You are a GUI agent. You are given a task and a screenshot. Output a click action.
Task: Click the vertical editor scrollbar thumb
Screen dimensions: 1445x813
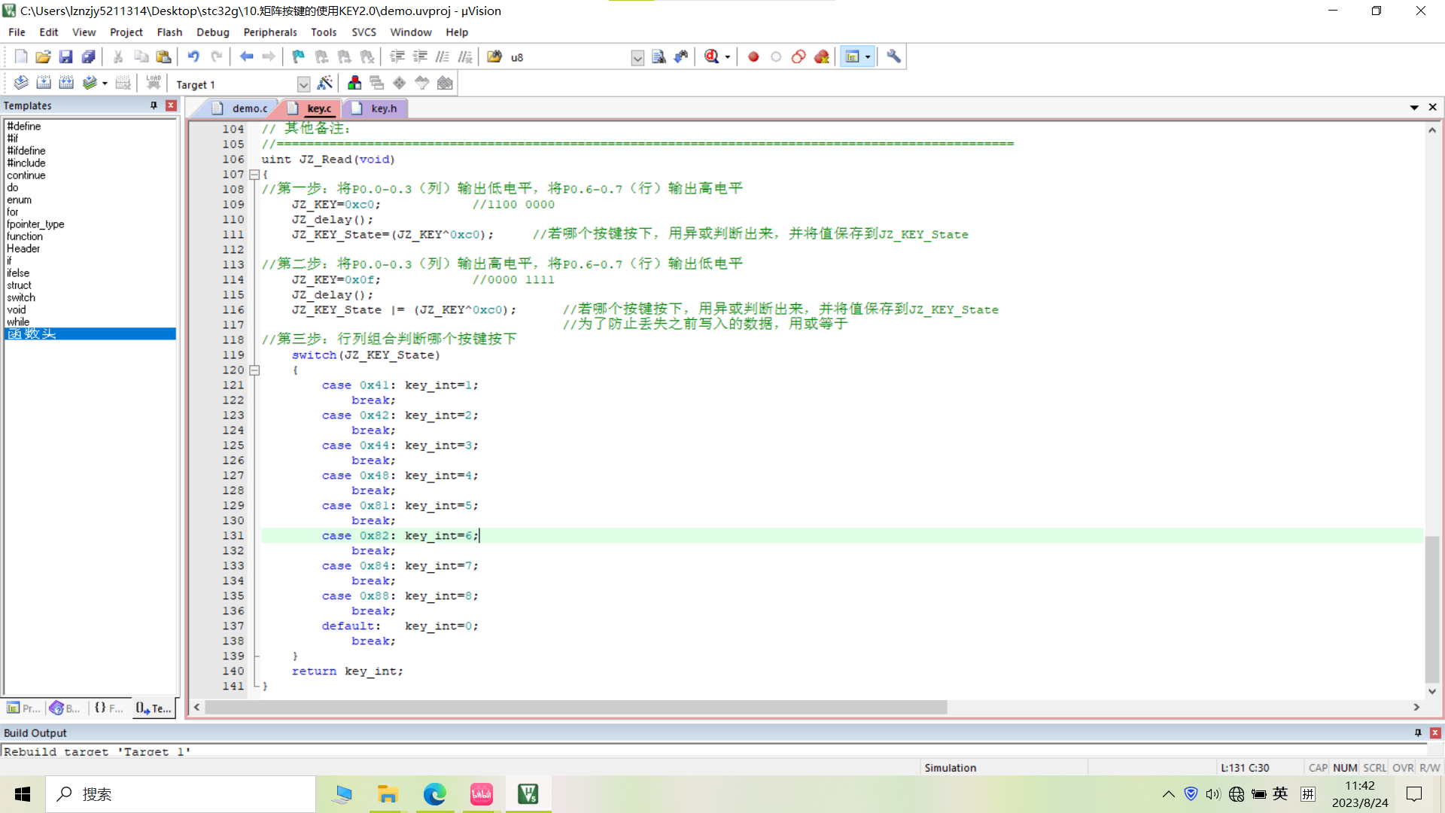tap(1432, 609)
